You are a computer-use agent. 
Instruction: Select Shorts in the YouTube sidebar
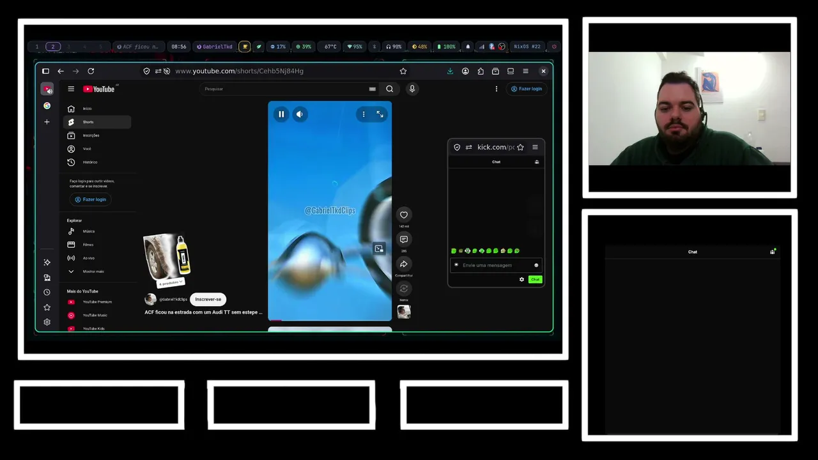pyautogui.click(x=97, y=122)
